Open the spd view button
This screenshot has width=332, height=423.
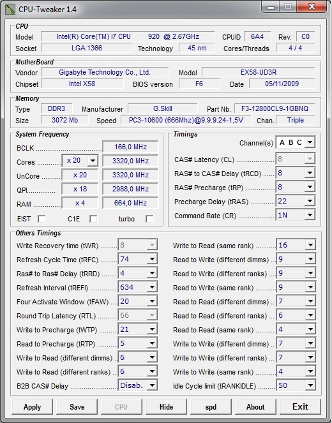click(x=211, y=407)
